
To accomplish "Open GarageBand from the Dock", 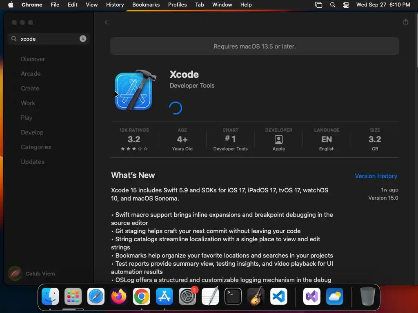I will 256,296.
